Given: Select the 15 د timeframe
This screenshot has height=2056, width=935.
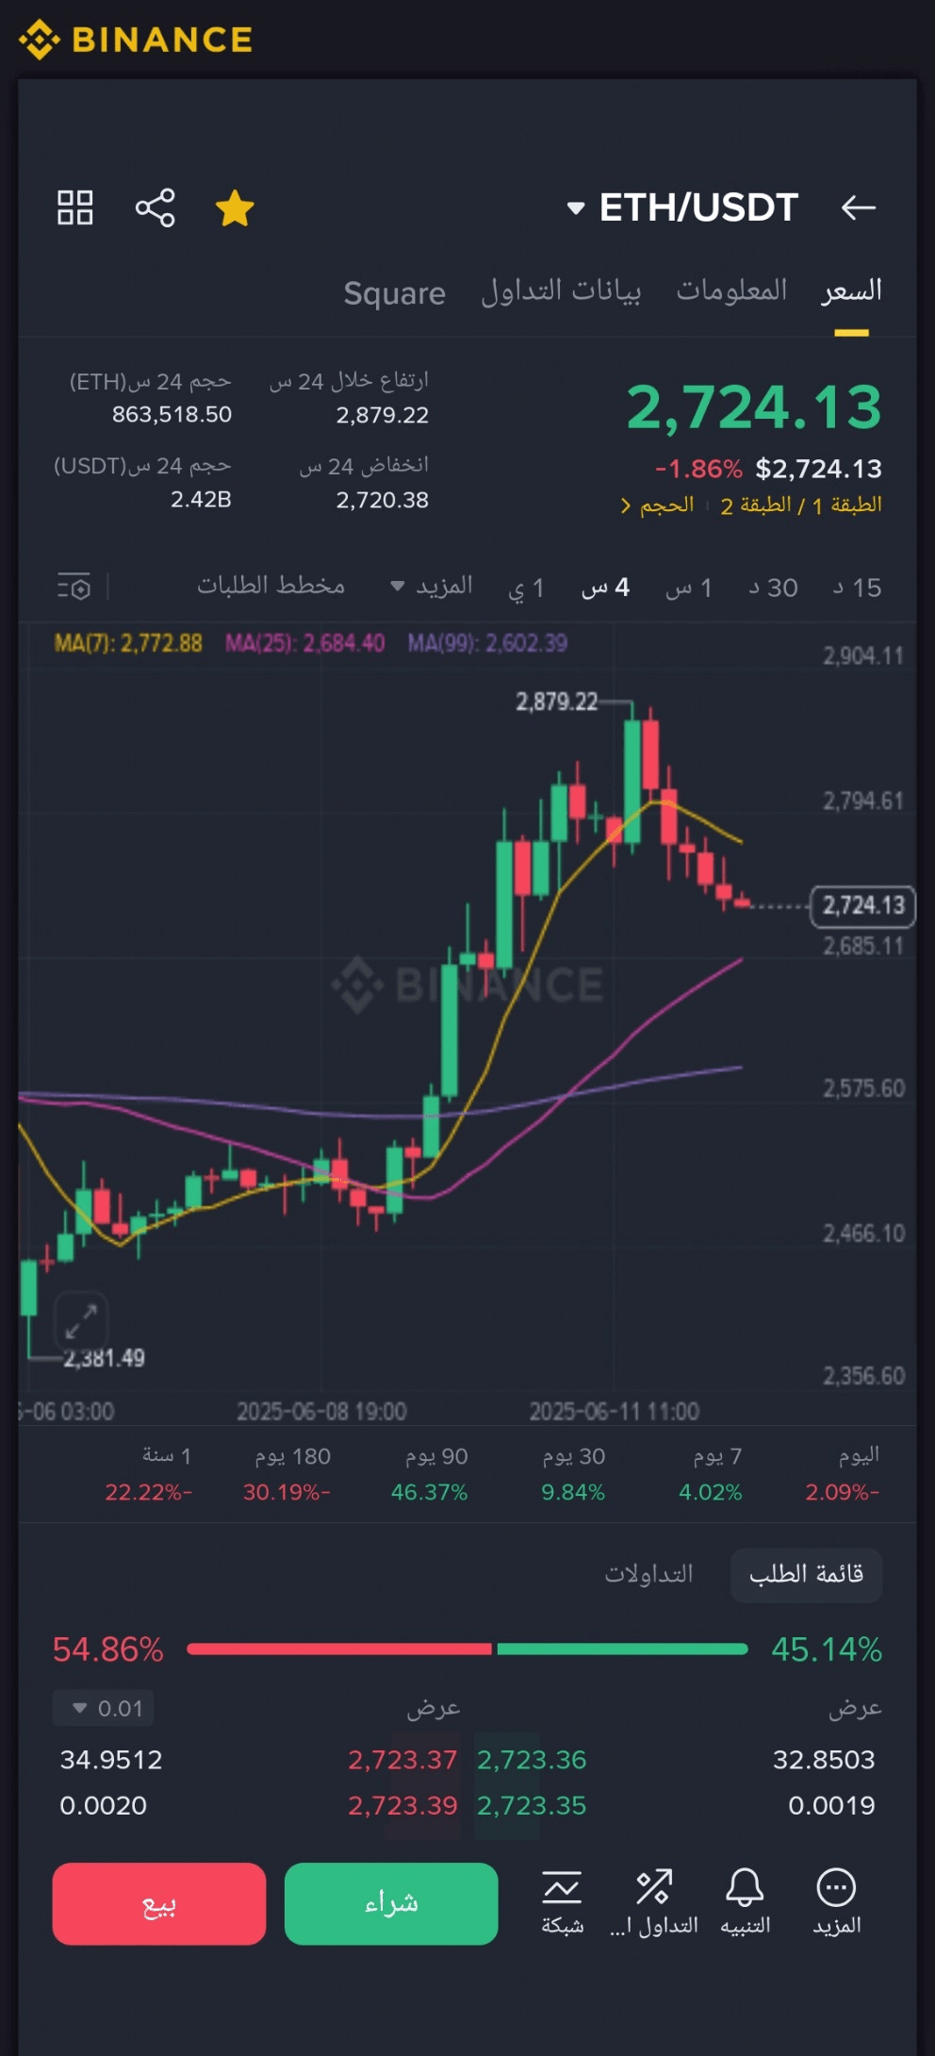Looking at the screenshot, I should pyautogui.click(x=857, y=588).
